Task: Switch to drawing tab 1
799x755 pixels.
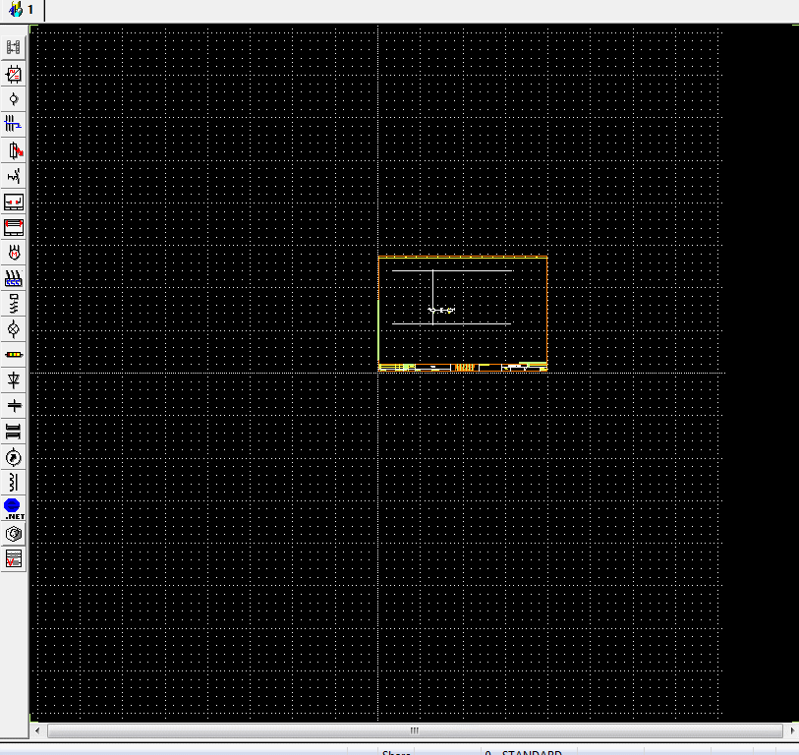Action: [30, 9]
